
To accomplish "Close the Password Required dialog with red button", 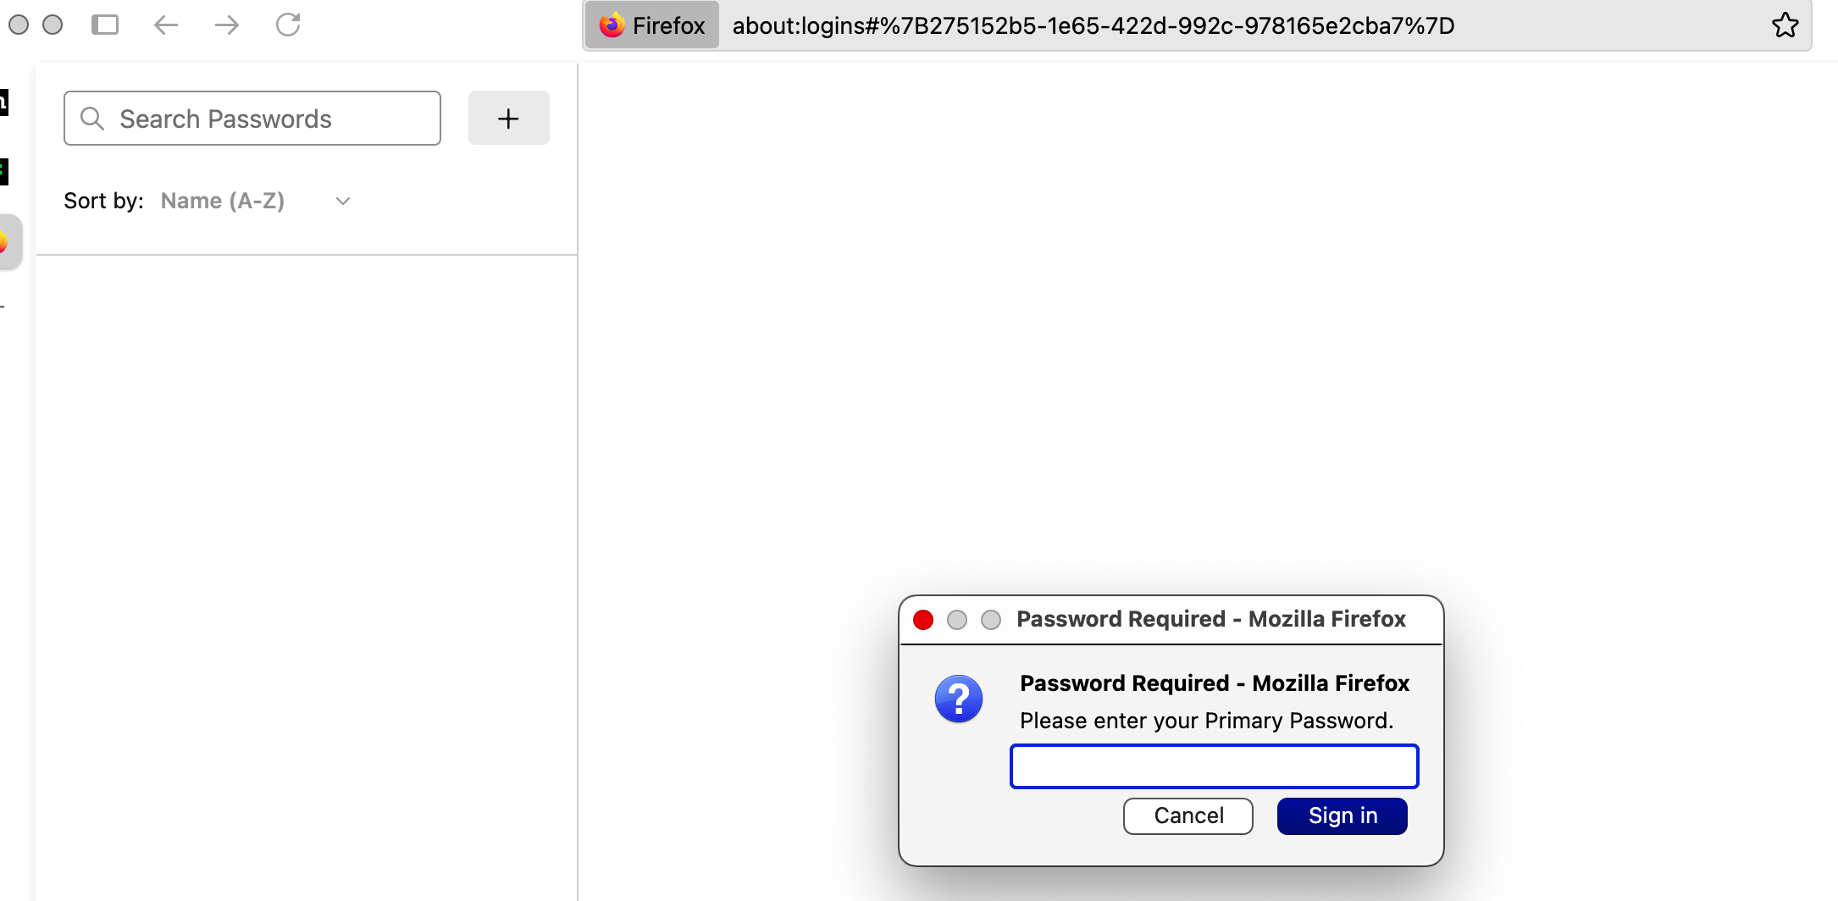I will coord(923,620).
